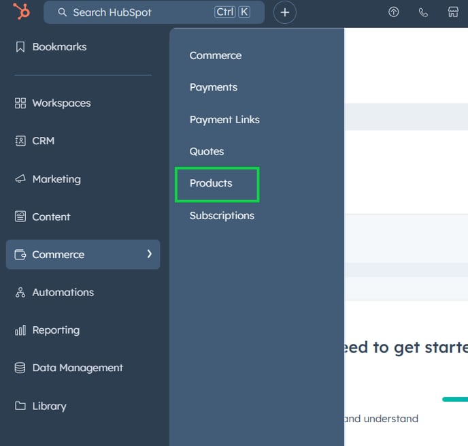Click the Commerce wallet icon
Image resolution: width=468 pixels, height=446 pixels.
[x=20, y=255]
